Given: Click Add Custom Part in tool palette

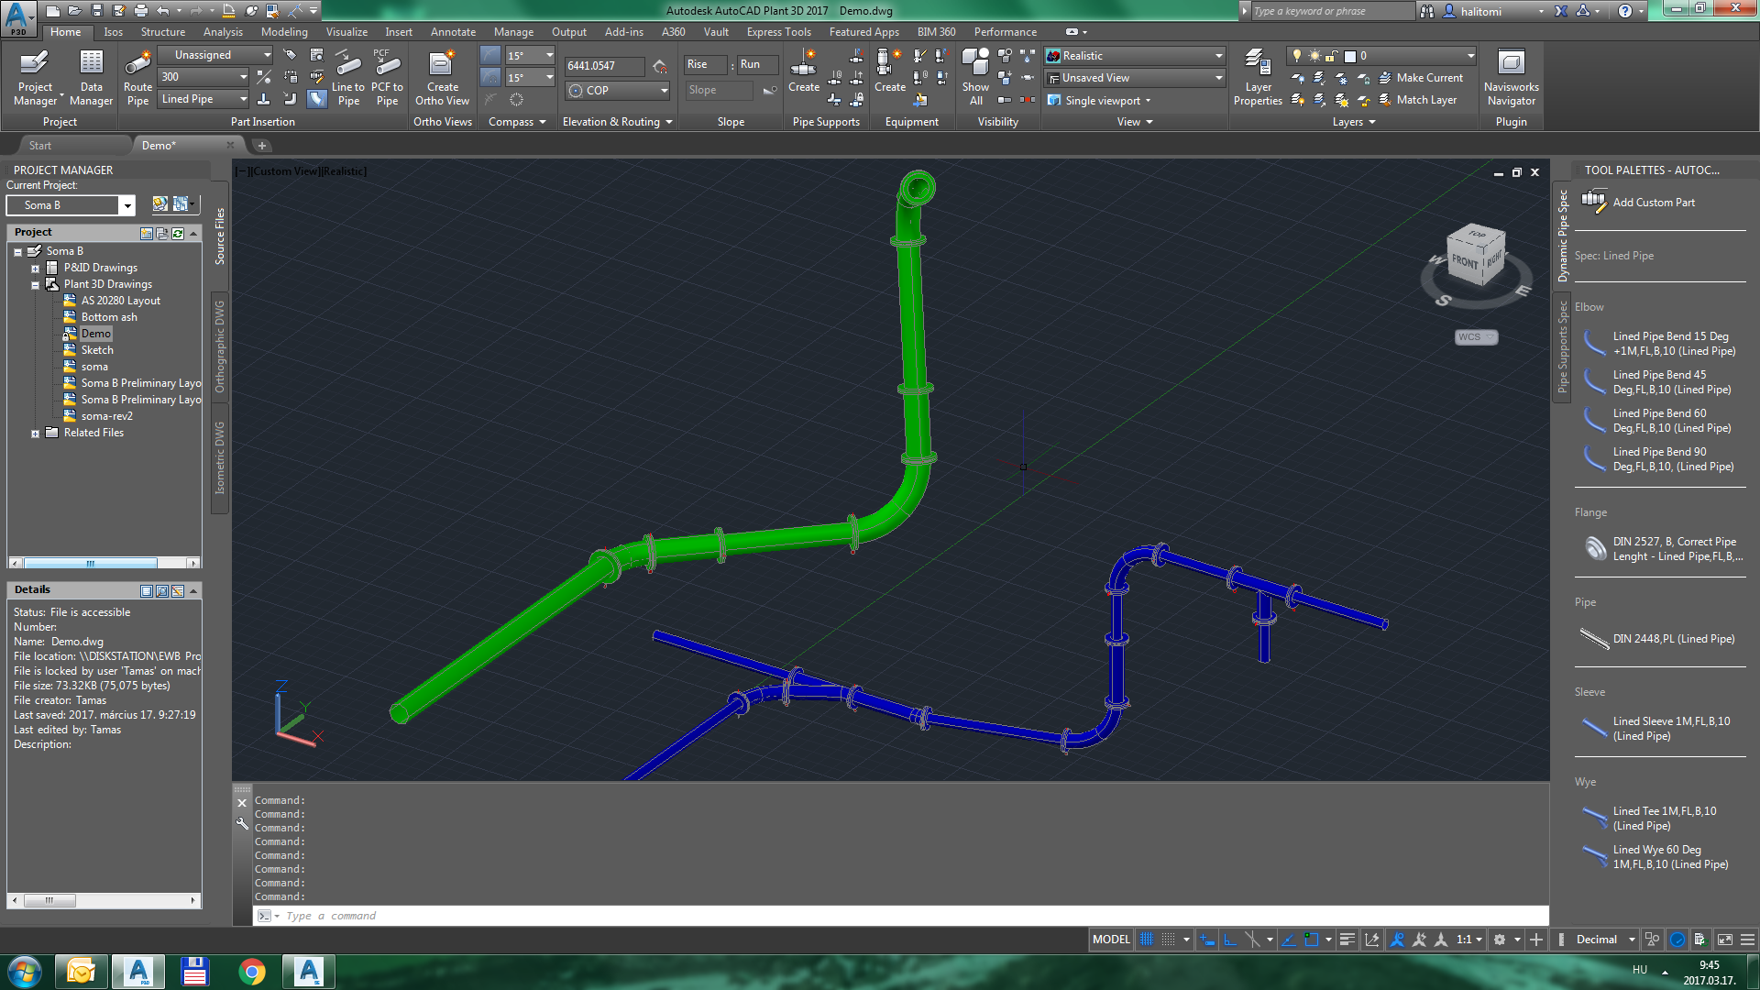Looking at the screenshot, I should point(1653,203).
